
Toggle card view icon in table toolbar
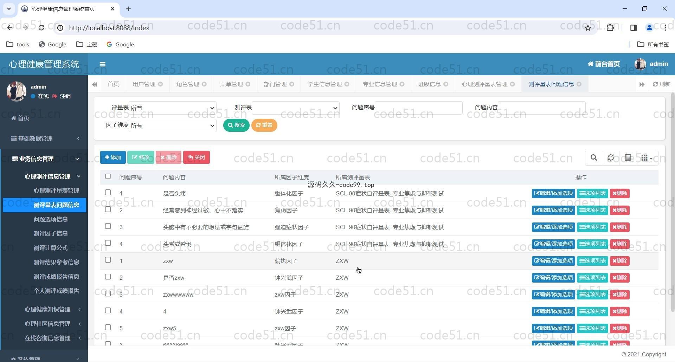click(x=628, y=158)
